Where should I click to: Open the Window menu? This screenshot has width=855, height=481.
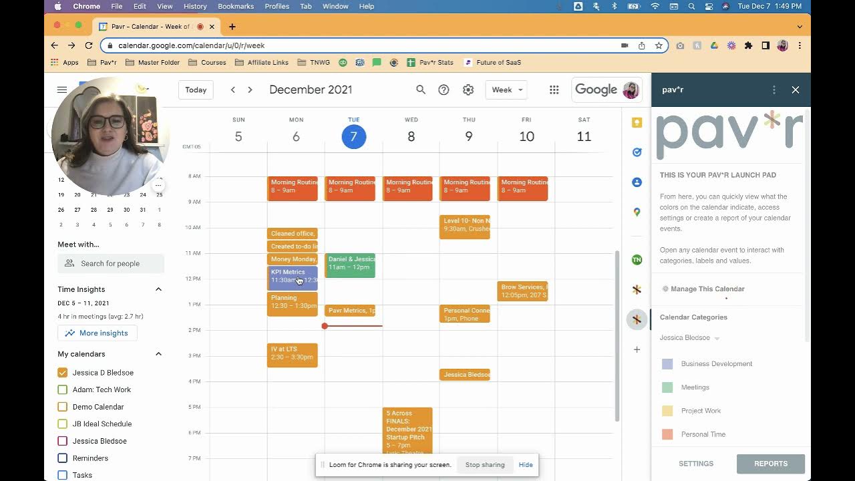(335, 6)
